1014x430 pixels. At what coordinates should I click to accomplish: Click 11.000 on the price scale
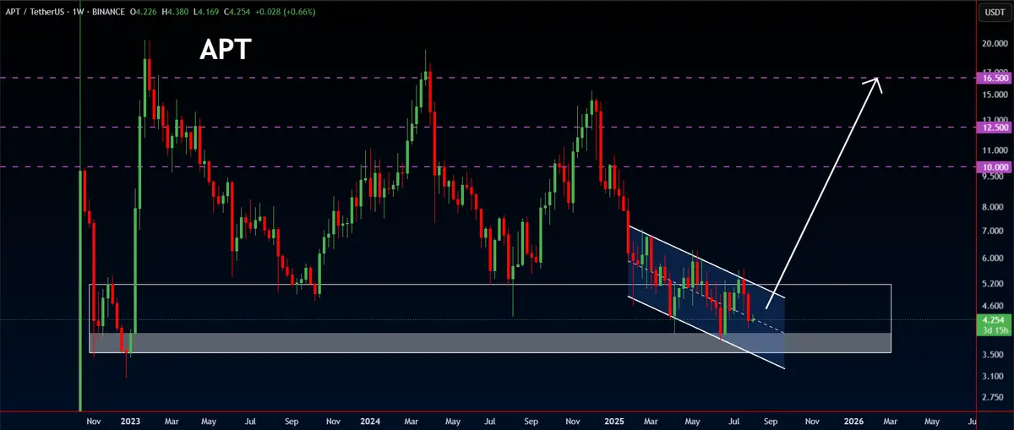pos(994,150)
